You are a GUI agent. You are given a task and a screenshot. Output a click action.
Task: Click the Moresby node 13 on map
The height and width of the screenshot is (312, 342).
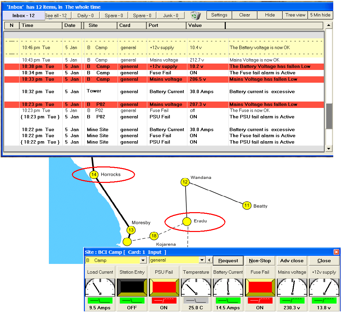131,230
